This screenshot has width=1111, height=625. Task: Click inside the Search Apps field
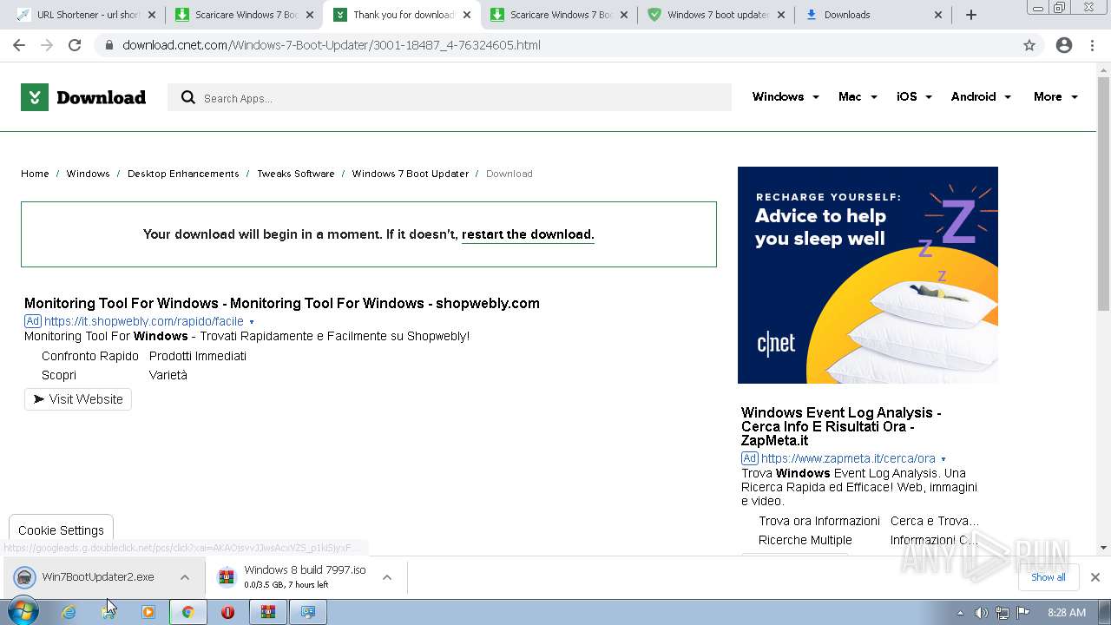[450, 98]
